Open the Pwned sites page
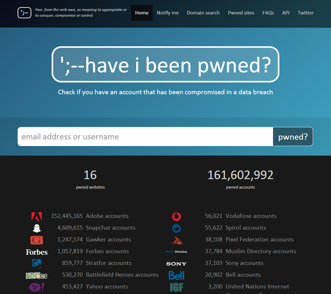 (x=241, y=13)
